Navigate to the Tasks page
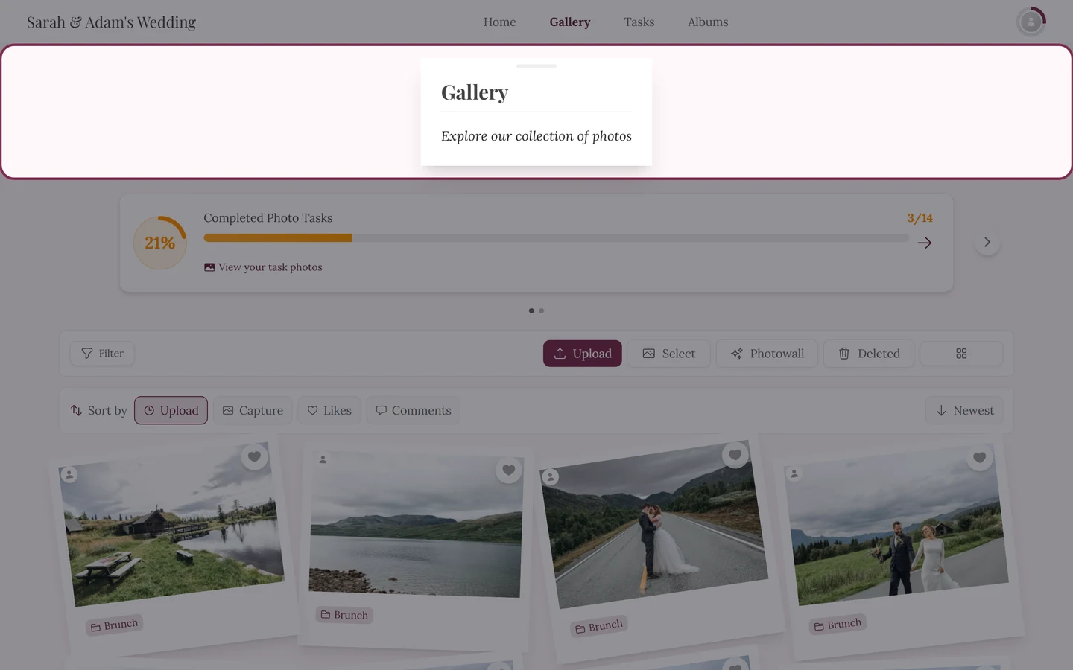 point(639,22)
